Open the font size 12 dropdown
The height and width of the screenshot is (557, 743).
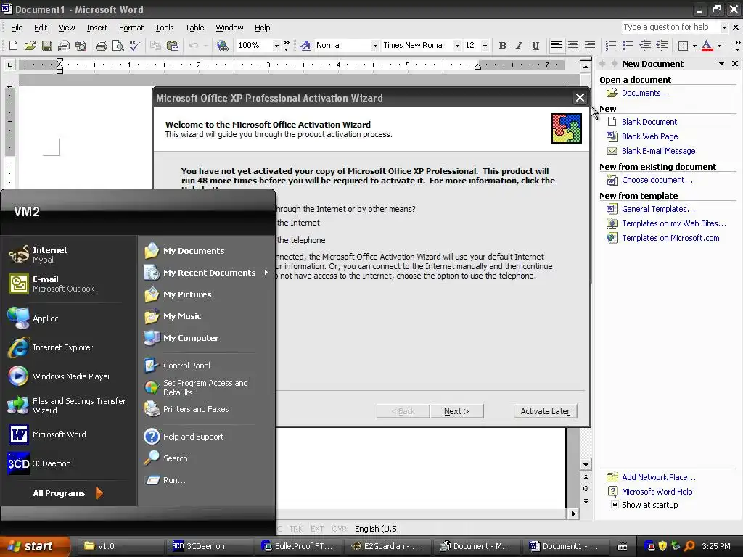pyautogui.click(x=485, y=46)
